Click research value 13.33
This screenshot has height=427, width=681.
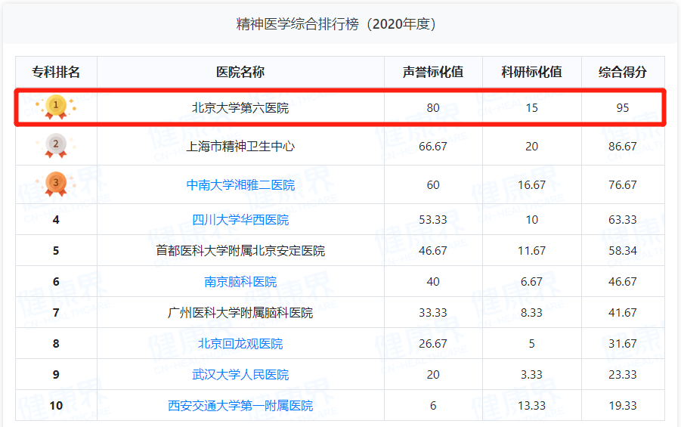coord(531,406)
